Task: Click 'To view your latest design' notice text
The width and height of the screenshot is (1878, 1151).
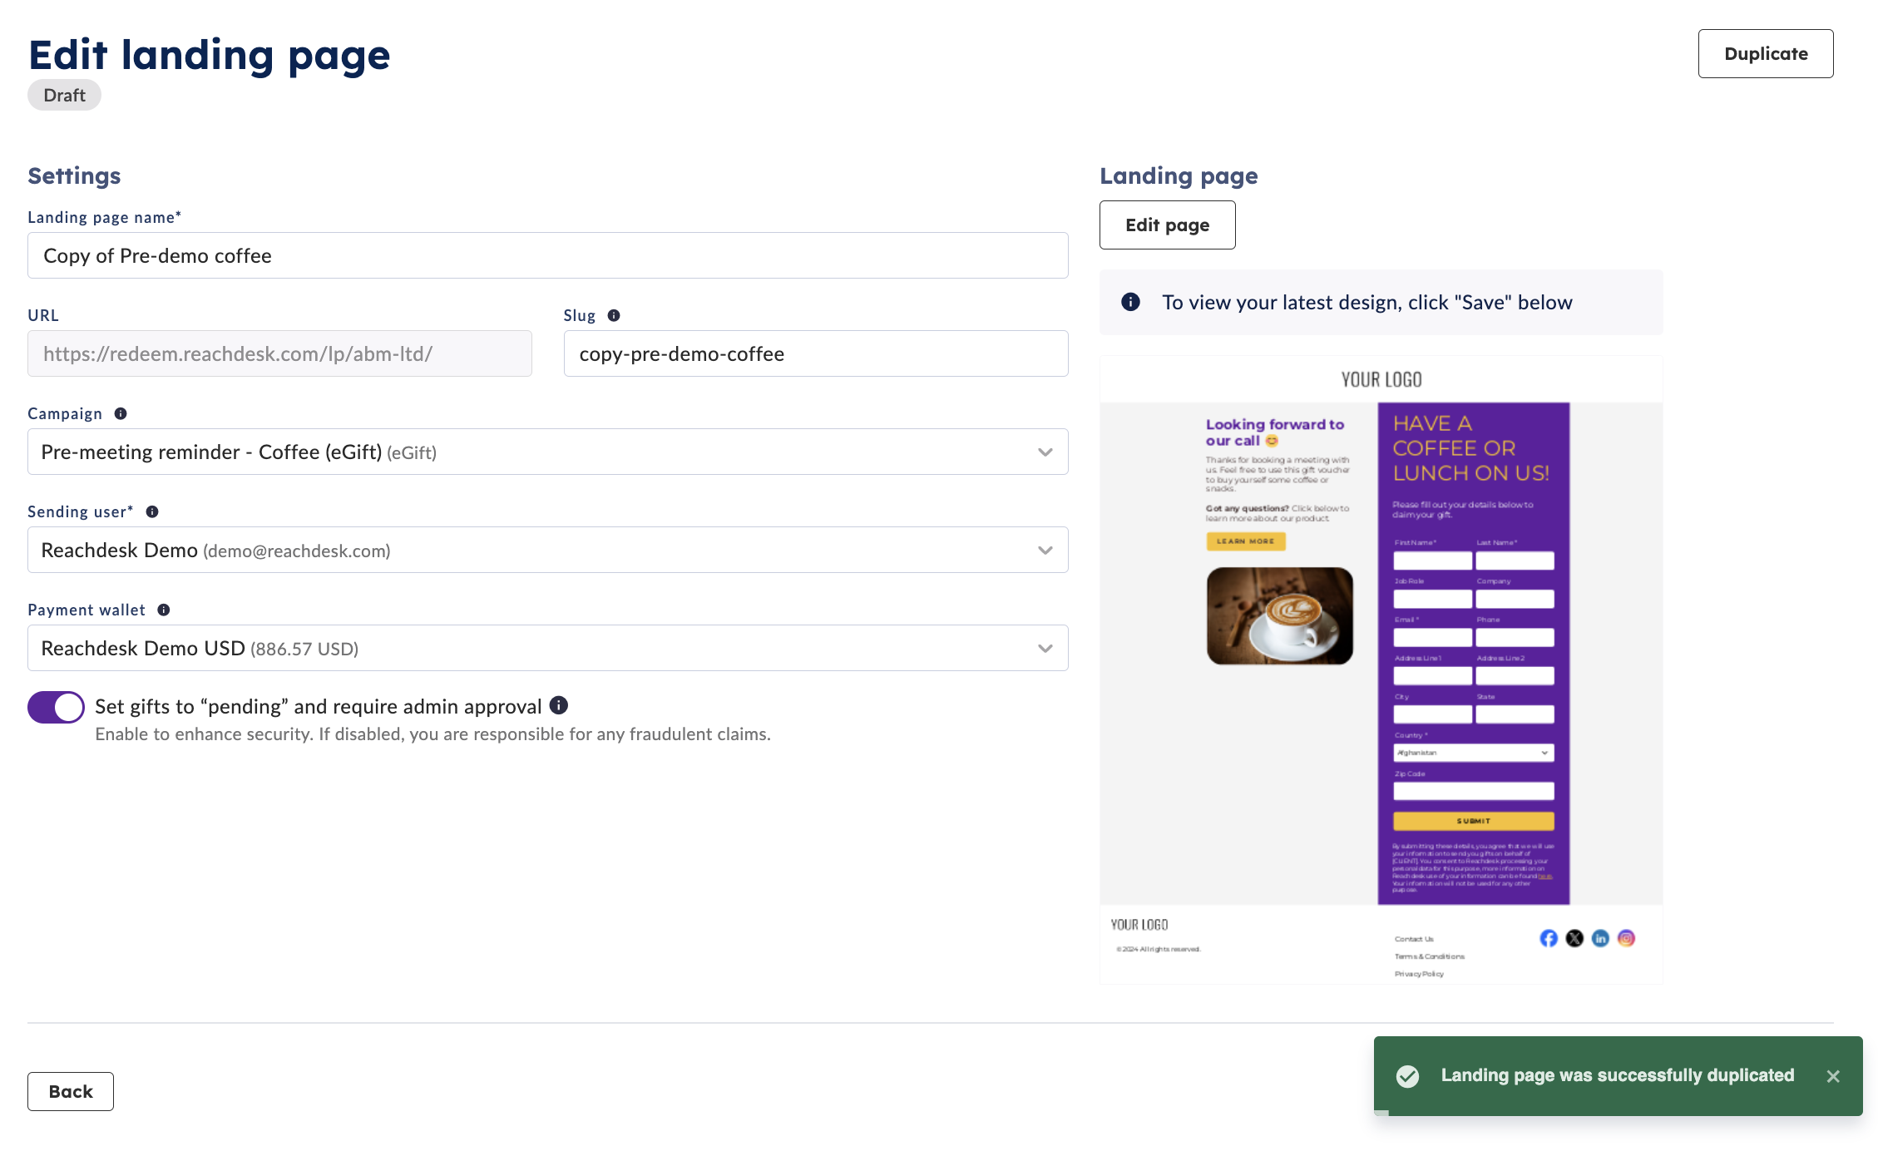Action: point(1366,302)
